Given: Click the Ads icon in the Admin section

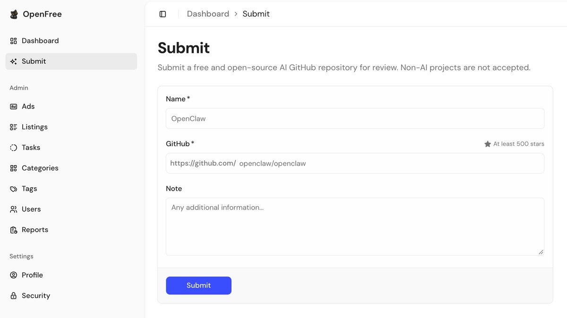Looking at the screenshot, I should tap(13, 107).
